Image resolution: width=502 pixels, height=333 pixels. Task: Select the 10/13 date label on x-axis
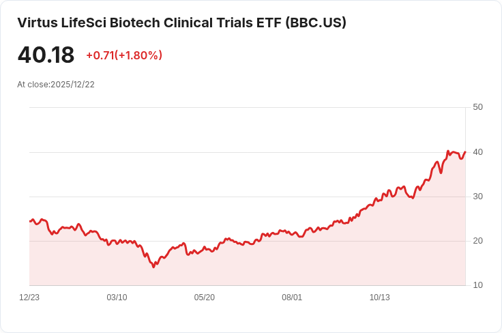coord(379,298)
